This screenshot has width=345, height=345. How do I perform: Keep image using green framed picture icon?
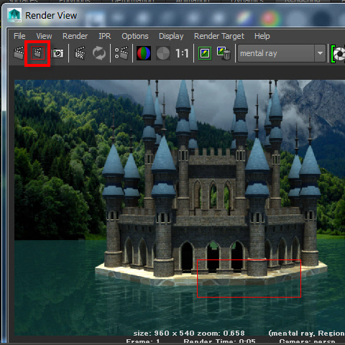(205, 53)
